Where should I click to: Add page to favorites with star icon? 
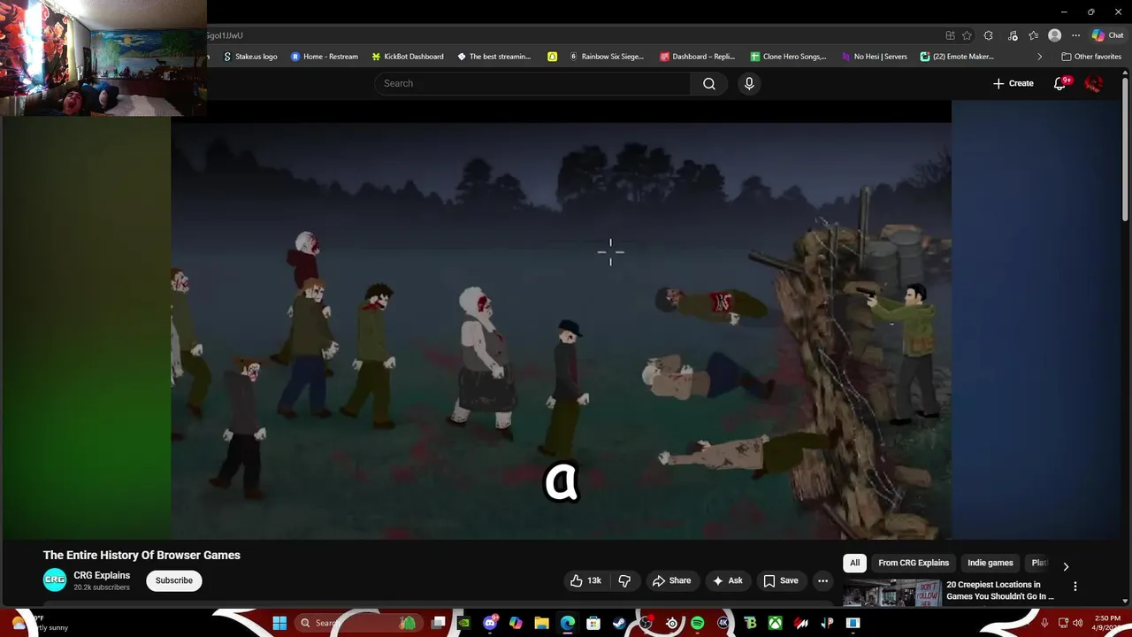coord(967,35)
